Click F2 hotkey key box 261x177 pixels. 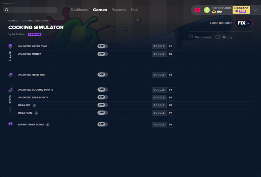pos(170,54)
